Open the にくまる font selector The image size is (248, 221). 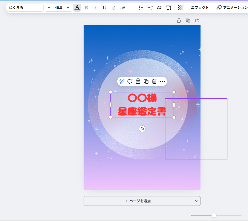[x=25, y=8]
